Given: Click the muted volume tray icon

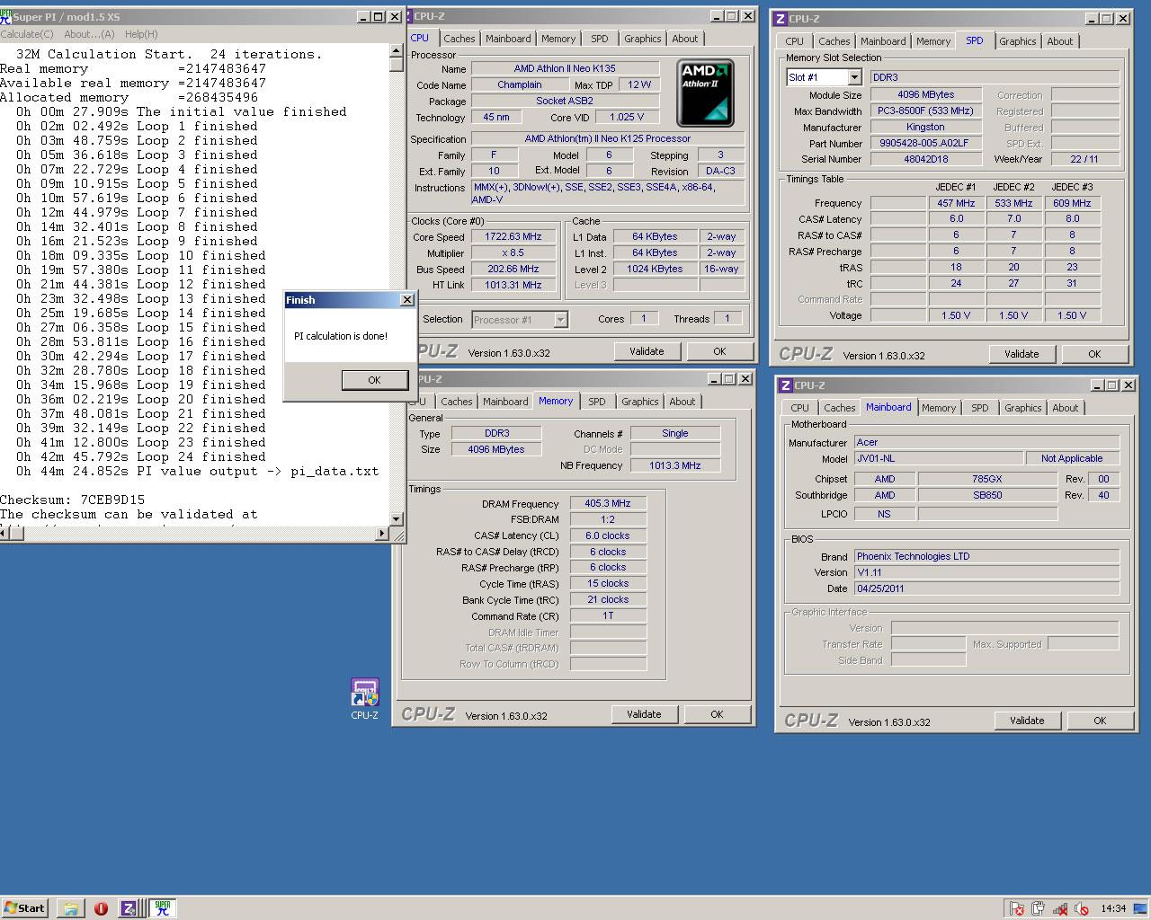Looking at the screenshot, I should 1082,908.
